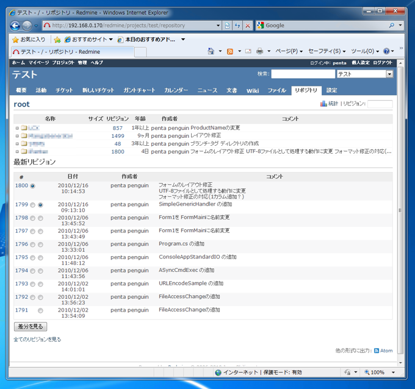The height and width of the screenshot is (389, 415).
Task: Click the Redmine site icon in address bar
Action: [x=47, y=26]
